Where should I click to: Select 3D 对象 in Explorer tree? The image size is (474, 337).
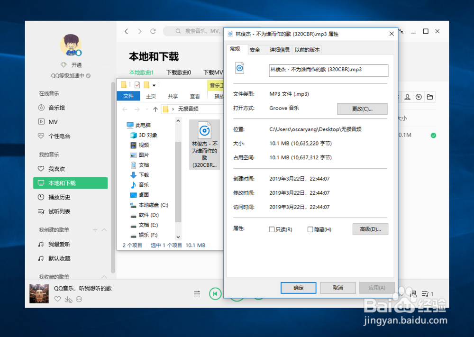pos(144,135)
